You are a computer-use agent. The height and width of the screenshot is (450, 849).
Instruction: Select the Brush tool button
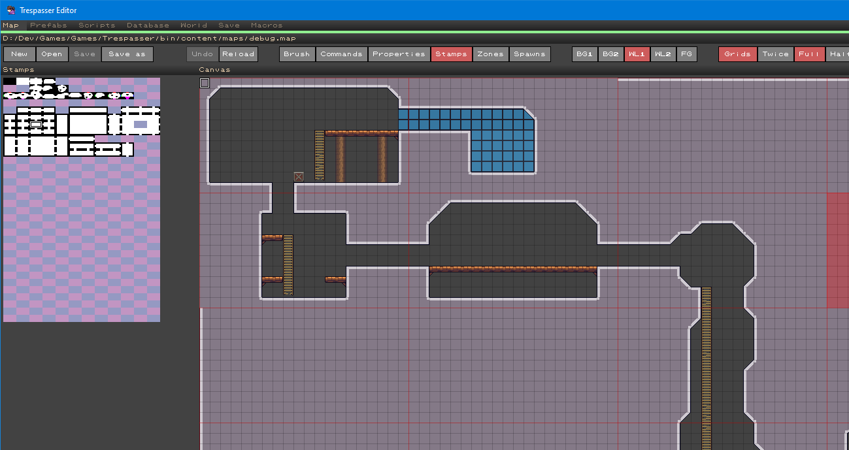[x=297, y=54]
